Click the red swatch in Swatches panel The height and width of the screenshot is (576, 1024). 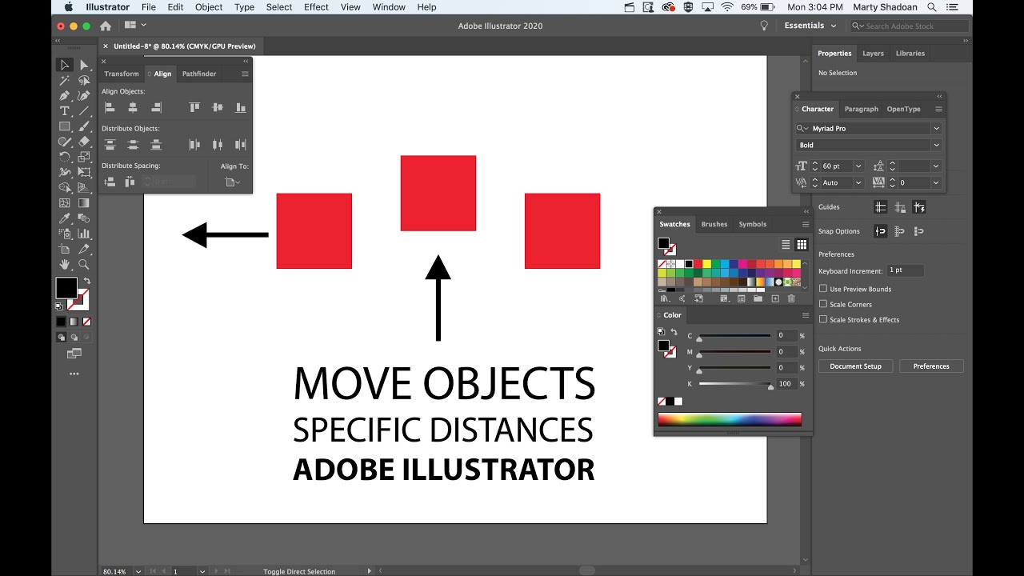(698, 264)
